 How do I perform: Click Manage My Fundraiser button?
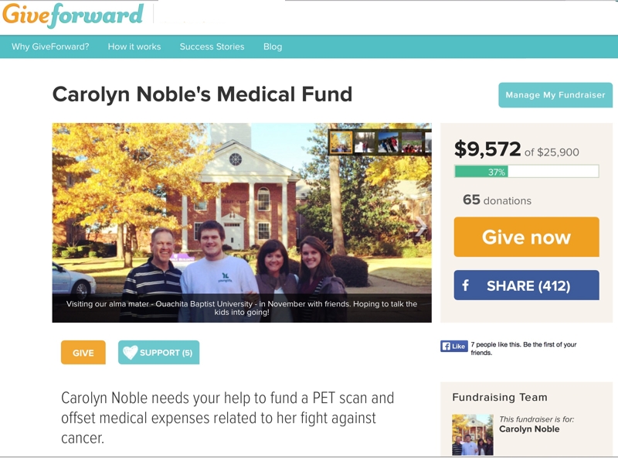555,94
